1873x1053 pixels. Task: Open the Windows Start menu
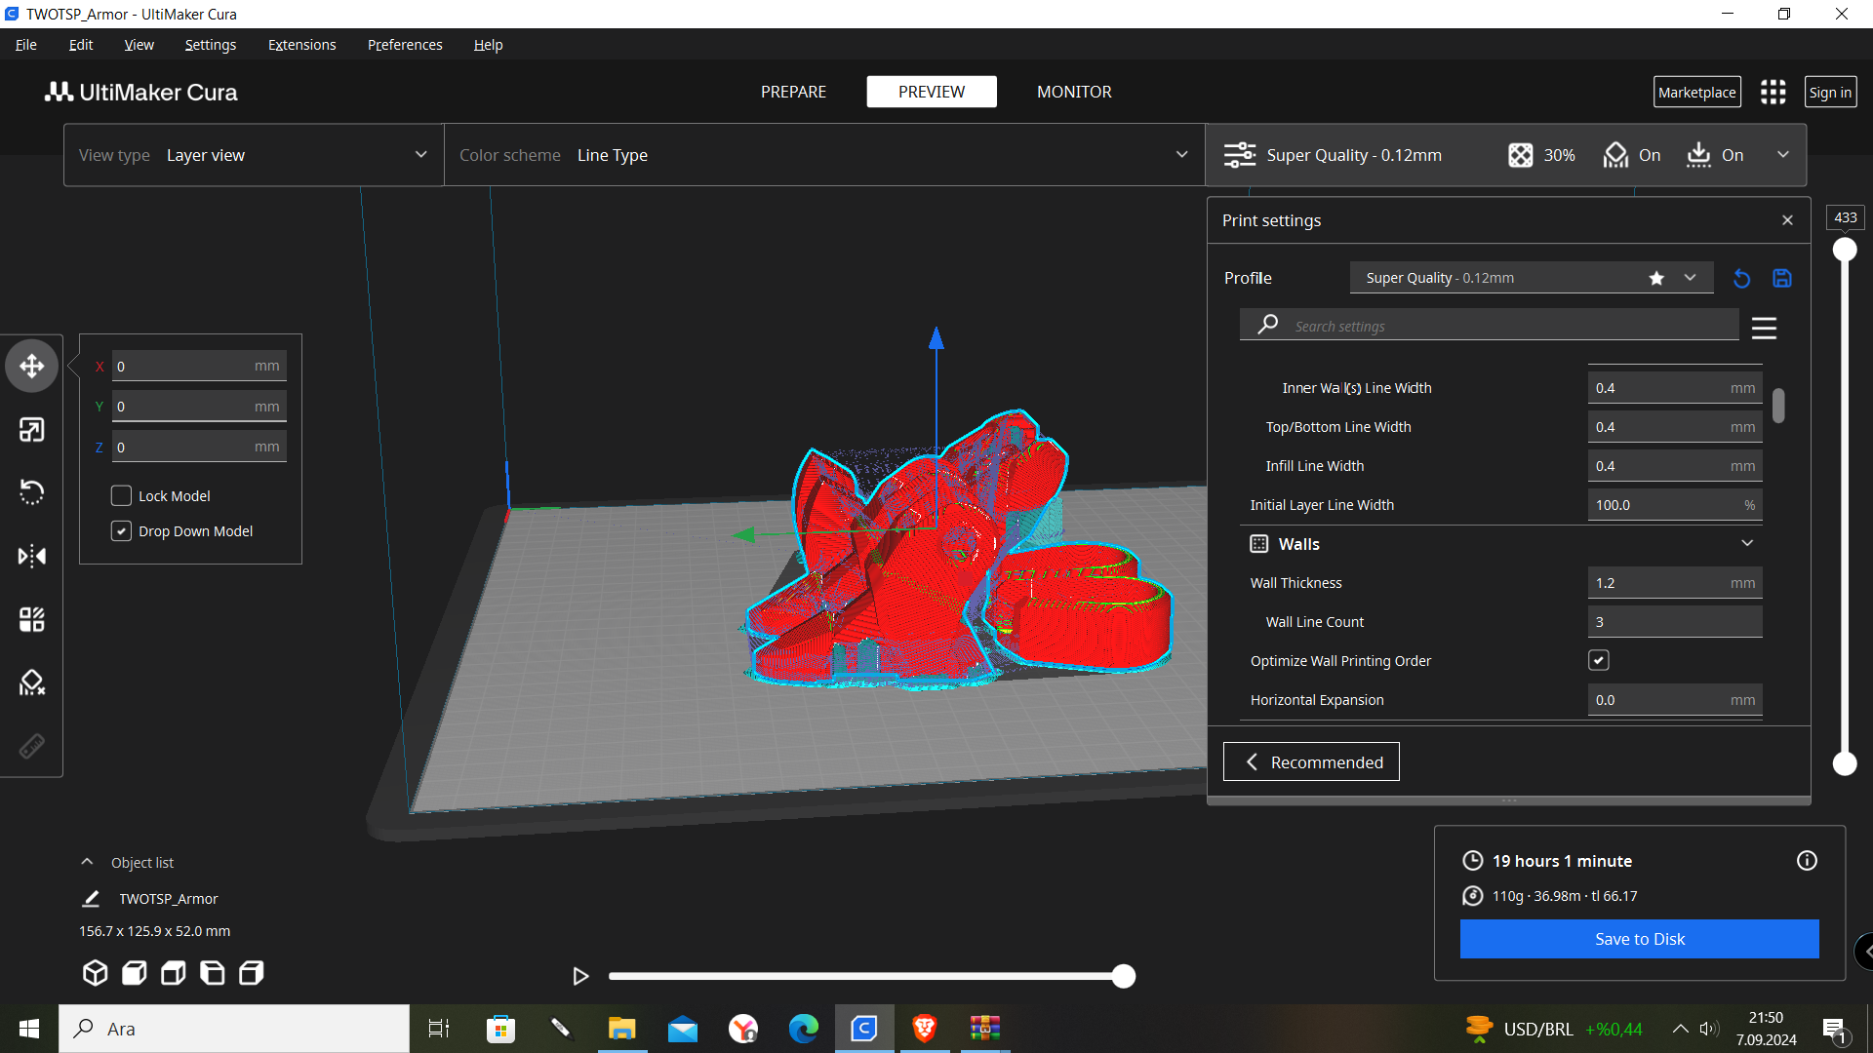tap(29, 1029)
